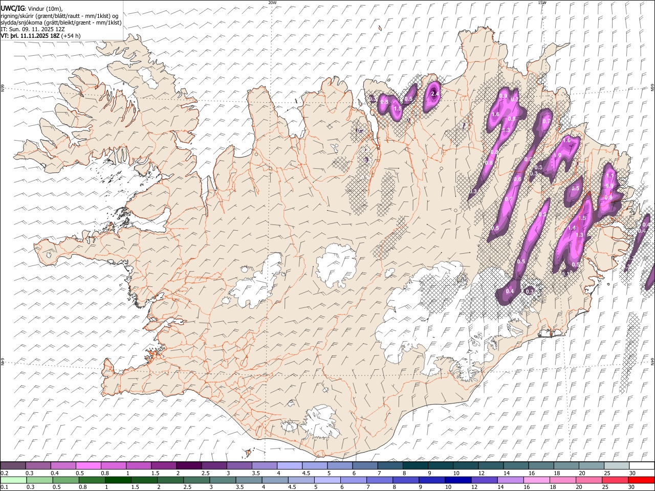Select the darkest green 1–1.5 swatch in lower legend
The image size is (655, 491).
pos(118,480)
